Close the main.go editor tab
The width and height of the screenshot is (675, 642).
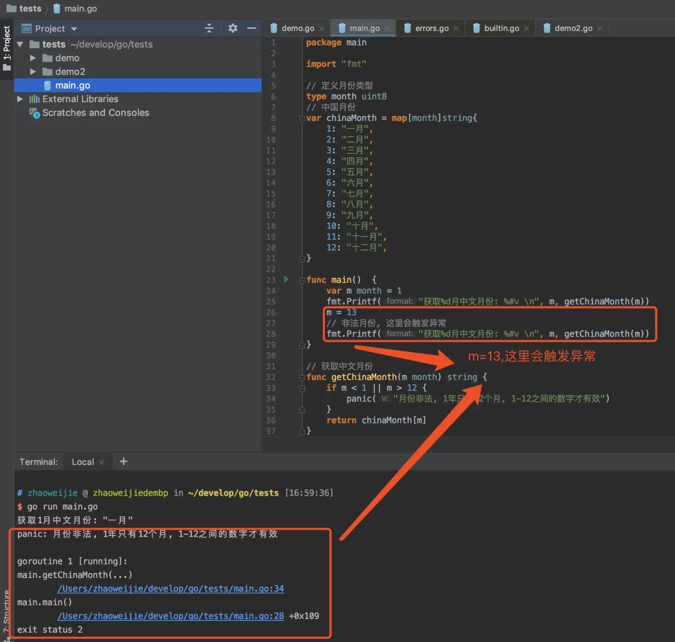click(x=387, y=28)
